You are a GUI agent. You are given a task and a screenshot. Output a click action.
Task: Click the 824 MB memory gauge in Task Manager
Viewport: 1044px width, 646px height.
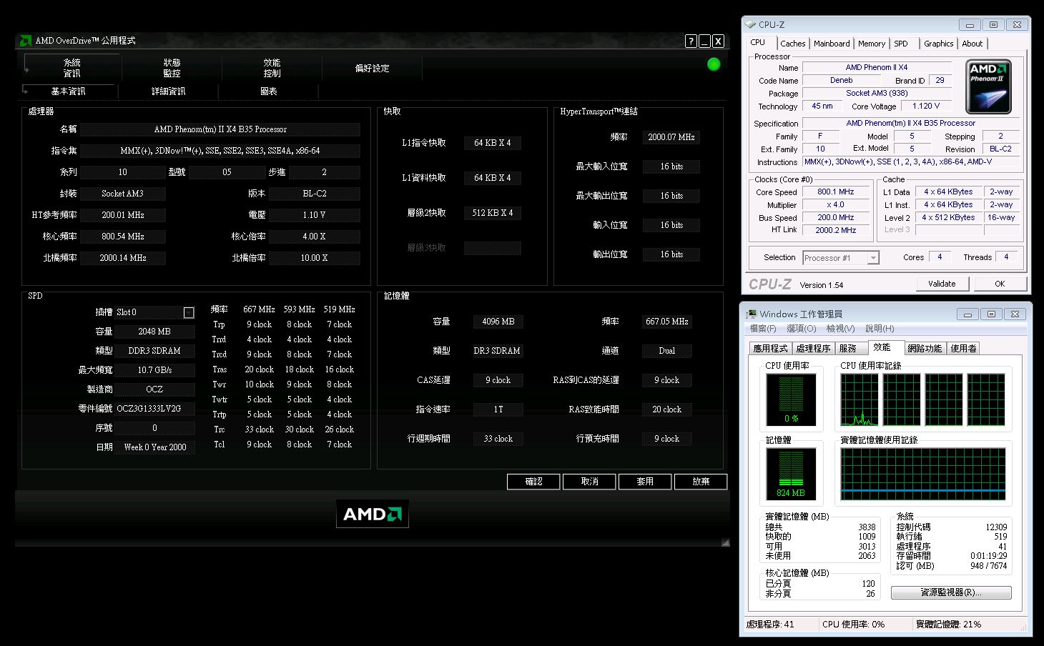click(x=791, y=474)
